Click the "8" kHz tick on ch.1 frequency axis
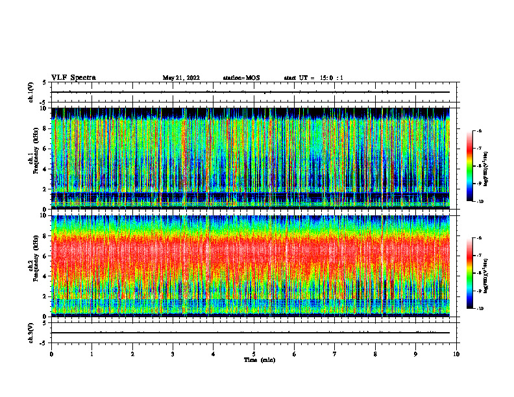 [x=45, y=128]
